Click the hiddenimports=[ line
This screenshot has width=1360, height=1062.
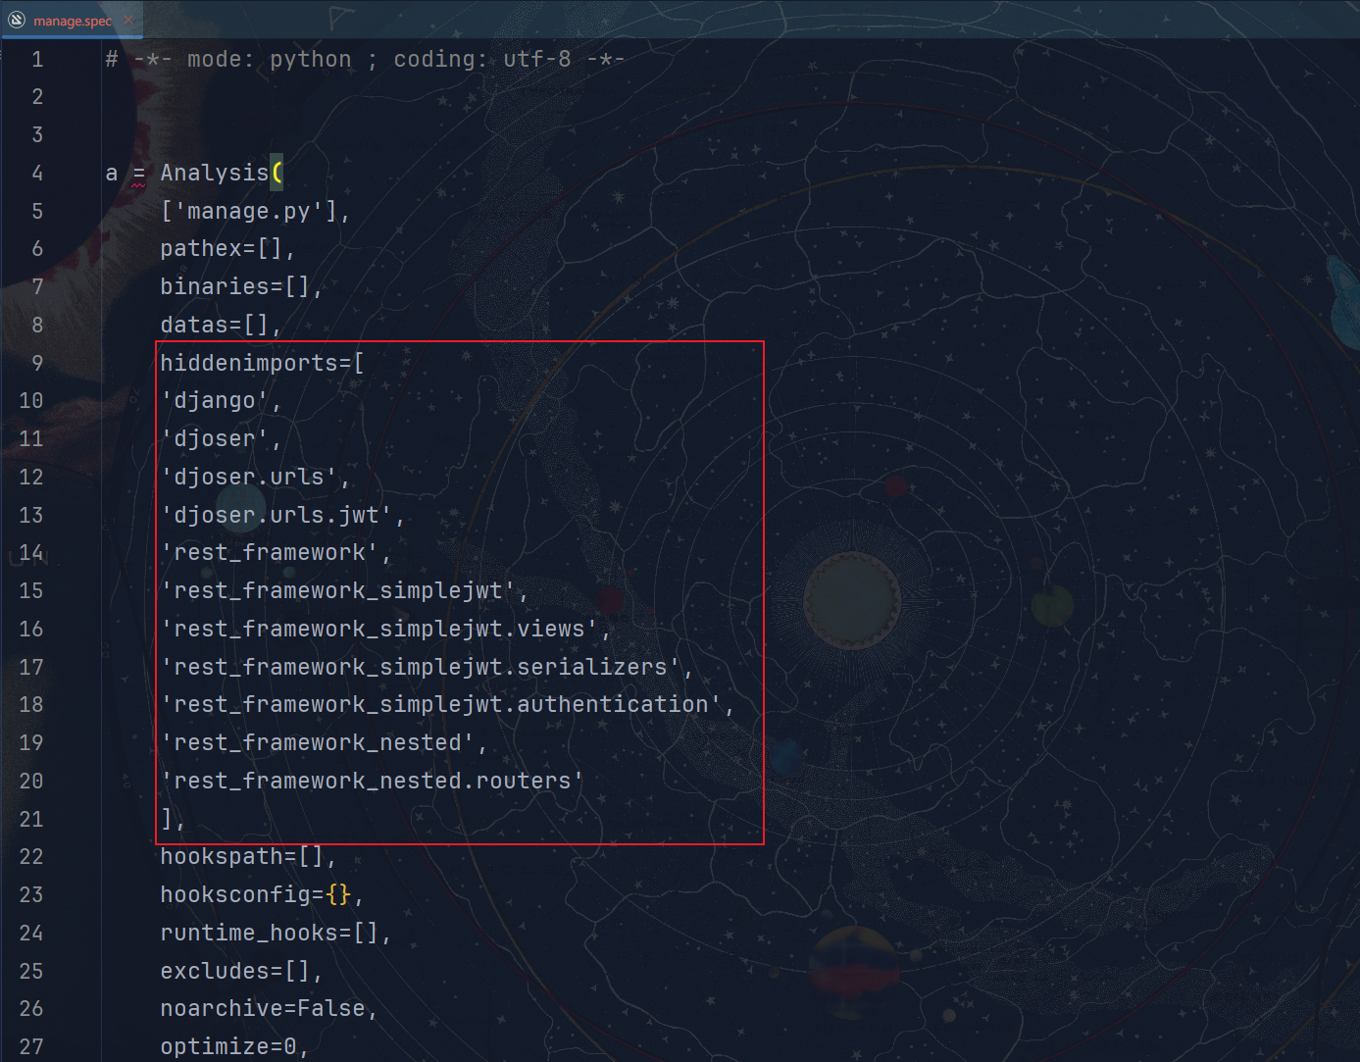pyautogui.click(x=262, y=364)
